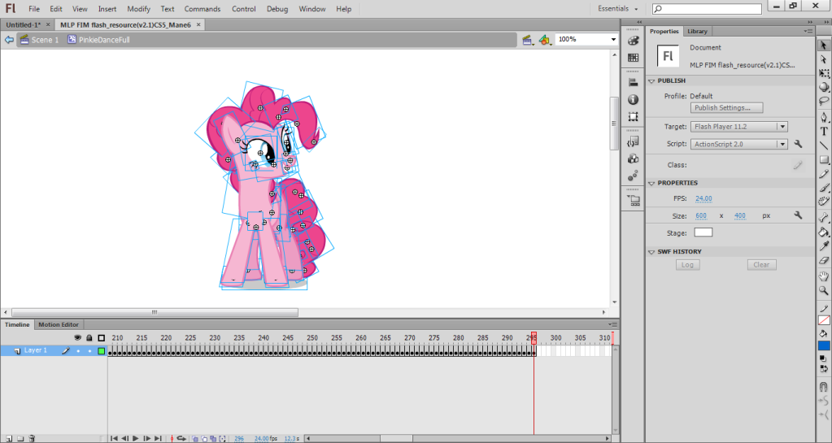Select the Paint Bucket tool
The height and width of the screenshot is (443, 832).
point(824,232)
